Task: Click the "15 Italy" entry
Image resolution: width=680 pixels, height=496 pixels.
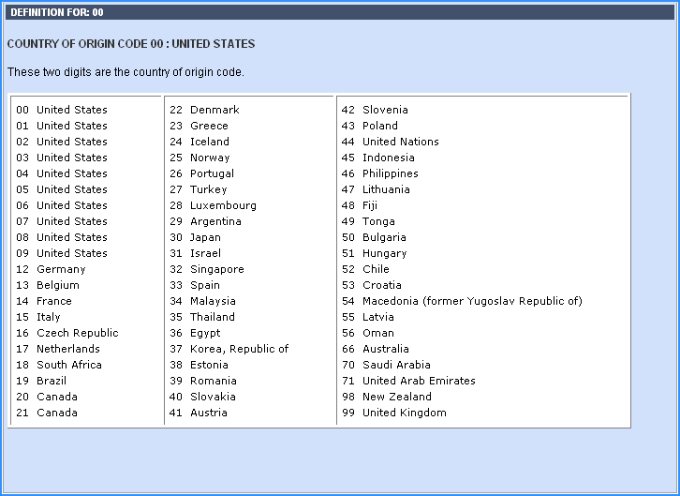Action: pyautogui.click(x=38, y=317)
